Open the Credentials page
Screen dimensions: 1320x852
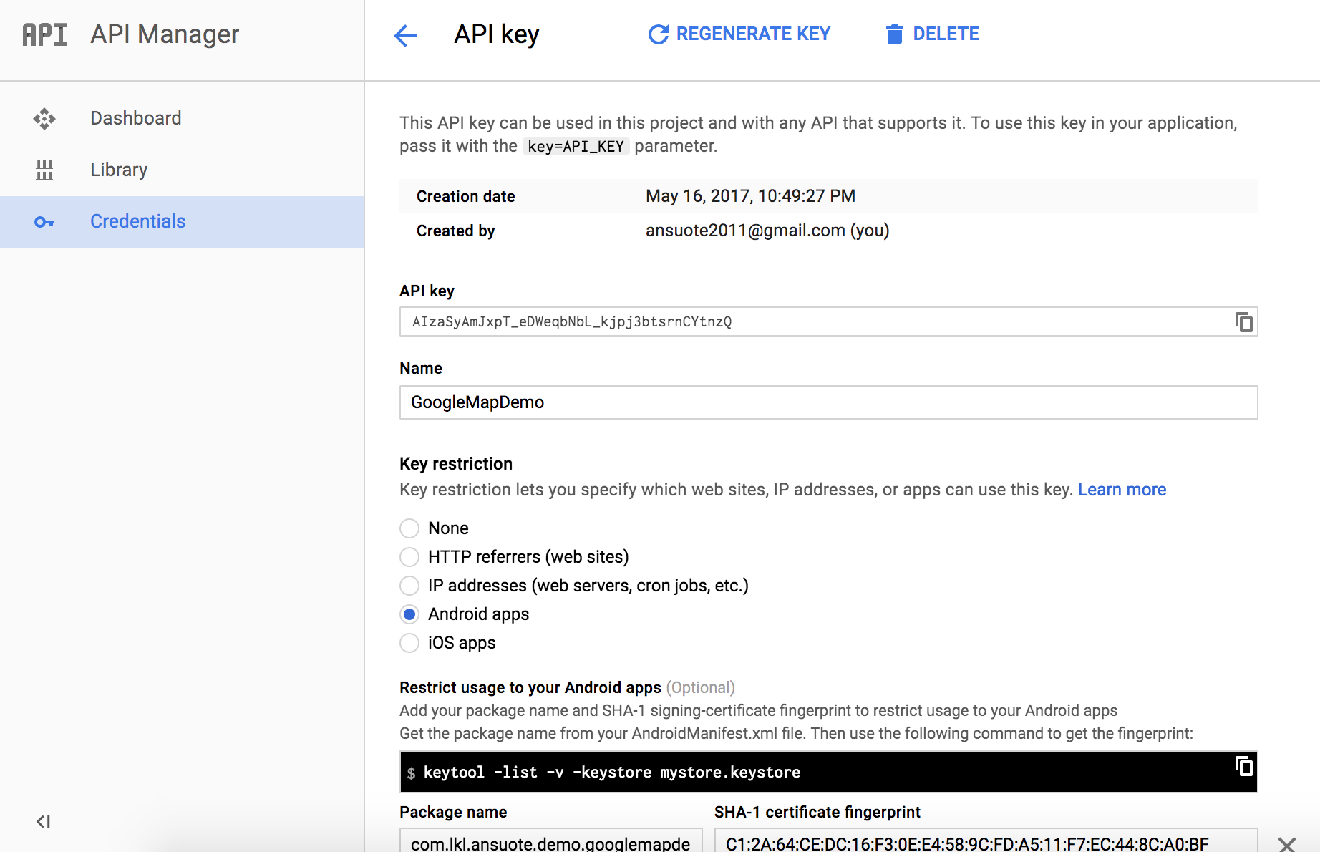pyautogui.click(x=182, y=222)
